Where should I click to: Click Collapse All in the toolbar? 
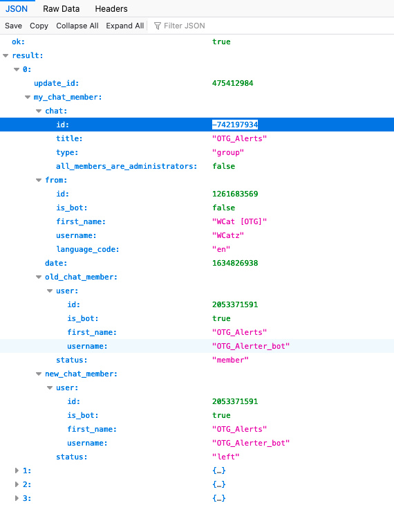[x=77, y=26]
